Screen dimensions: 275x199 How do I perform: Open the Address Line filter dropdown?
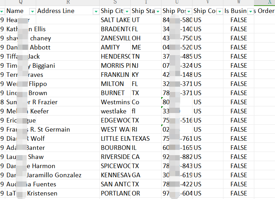click(x=96, y=11)
